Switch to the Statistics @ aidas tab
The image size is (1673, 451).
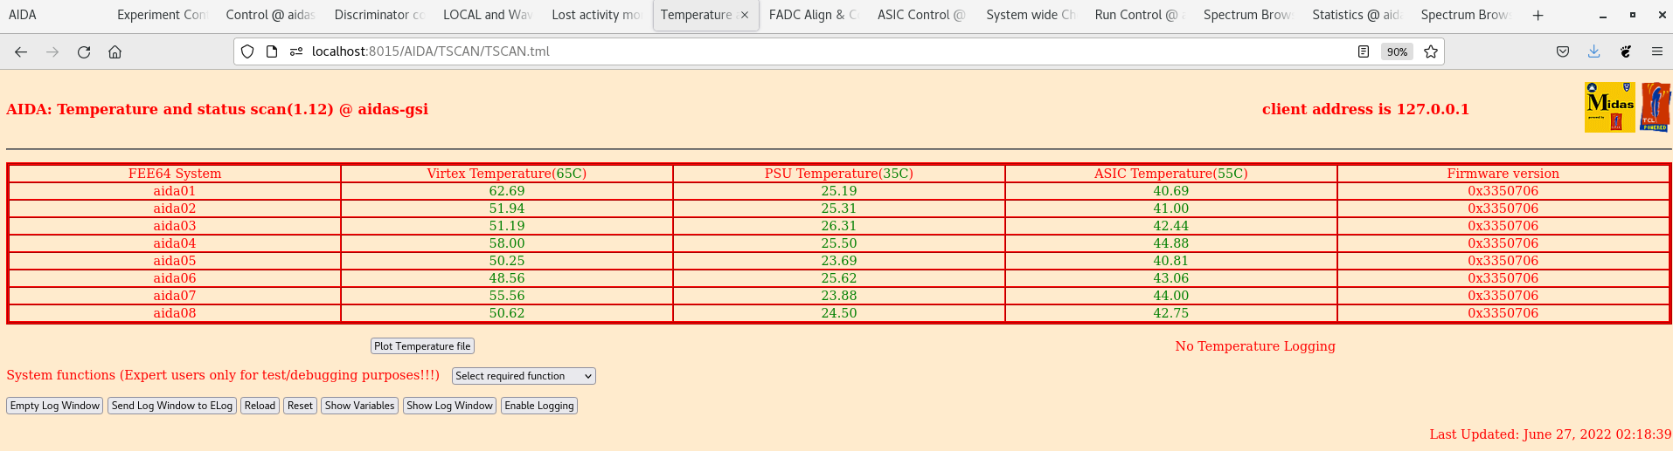tap(1357, 15)
